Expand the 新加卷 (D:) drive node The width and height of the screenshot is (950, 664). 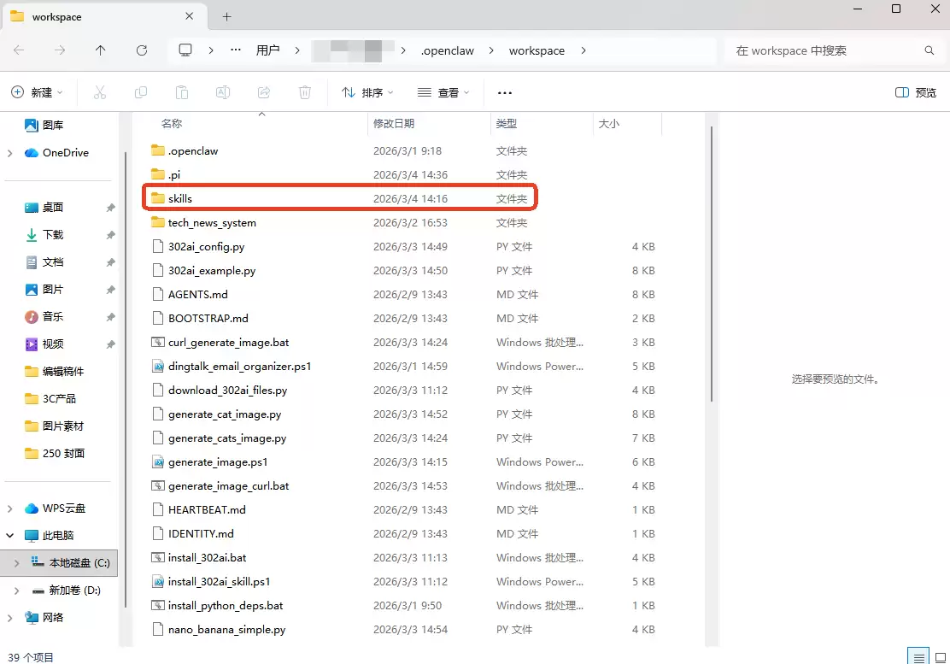pyautogui.click(x=16, y=591)
